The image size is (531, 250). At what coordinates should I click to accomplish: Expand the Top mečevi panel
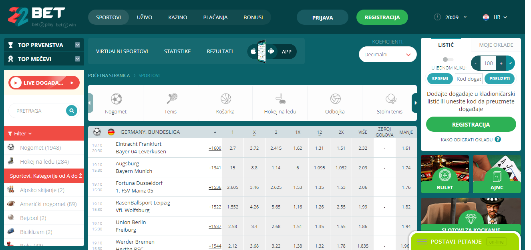coord(78,59)
